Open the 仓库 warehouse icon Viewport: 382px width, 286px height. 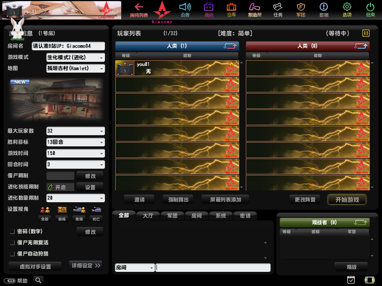pos(231,7)
